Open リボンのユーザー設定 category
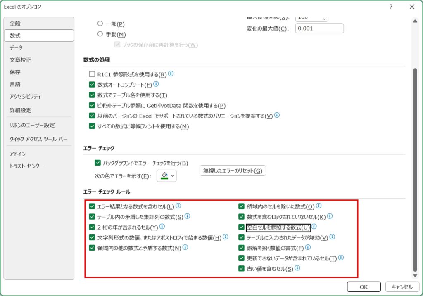 [39, 125]
